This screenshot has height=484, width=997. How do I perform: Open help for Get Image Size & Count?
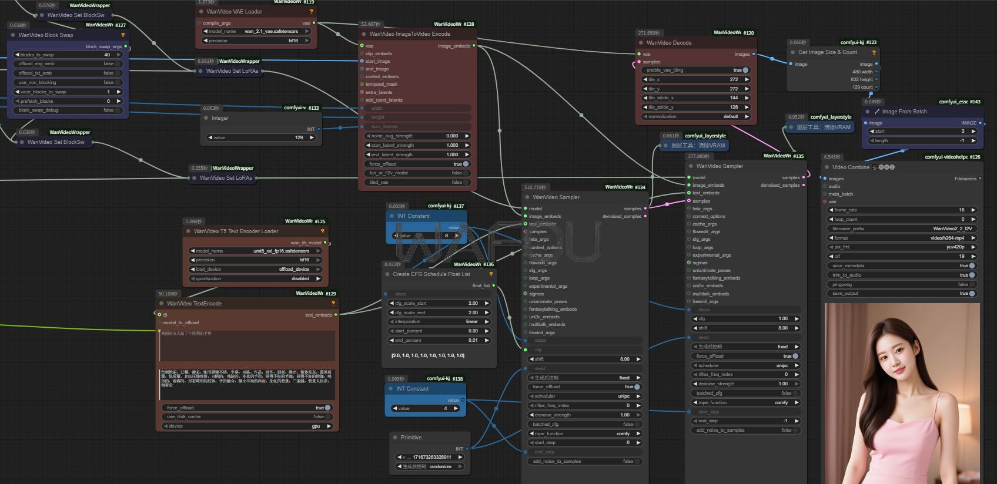(874, 52)
